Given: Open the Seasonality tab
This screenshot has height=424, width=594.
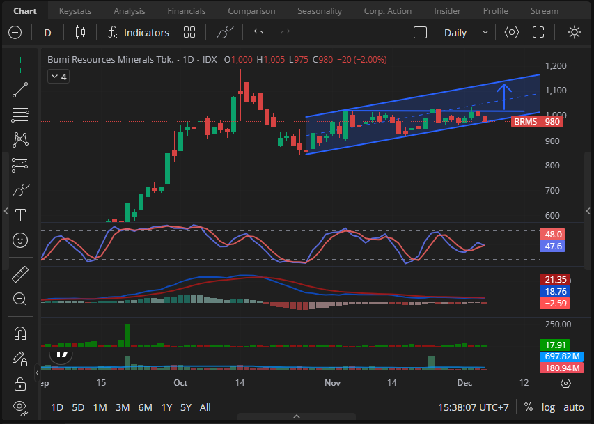Looking at the screenshot, I should point(319,11).
